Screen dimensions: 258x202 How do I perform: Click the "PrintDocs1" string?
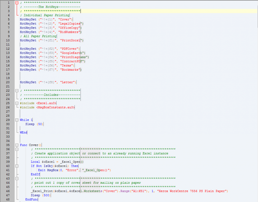point(71,40)
